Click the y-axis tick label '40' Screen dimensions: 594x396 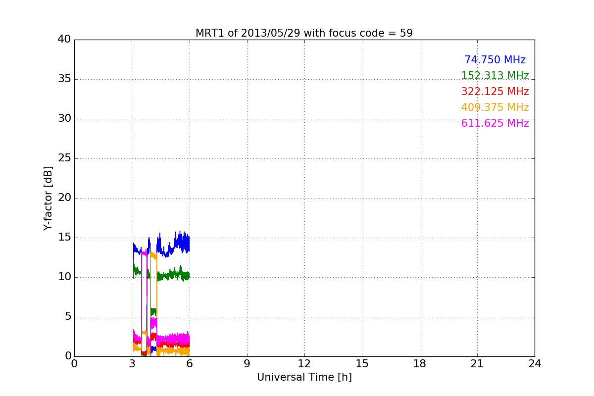[x=64, y=40]
